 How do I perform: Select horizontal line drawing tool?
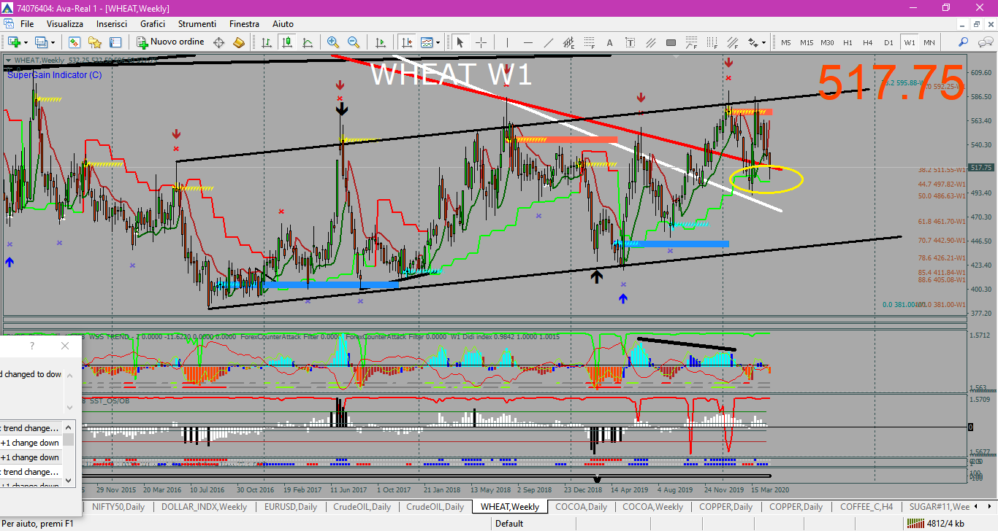tap(527, 42)
